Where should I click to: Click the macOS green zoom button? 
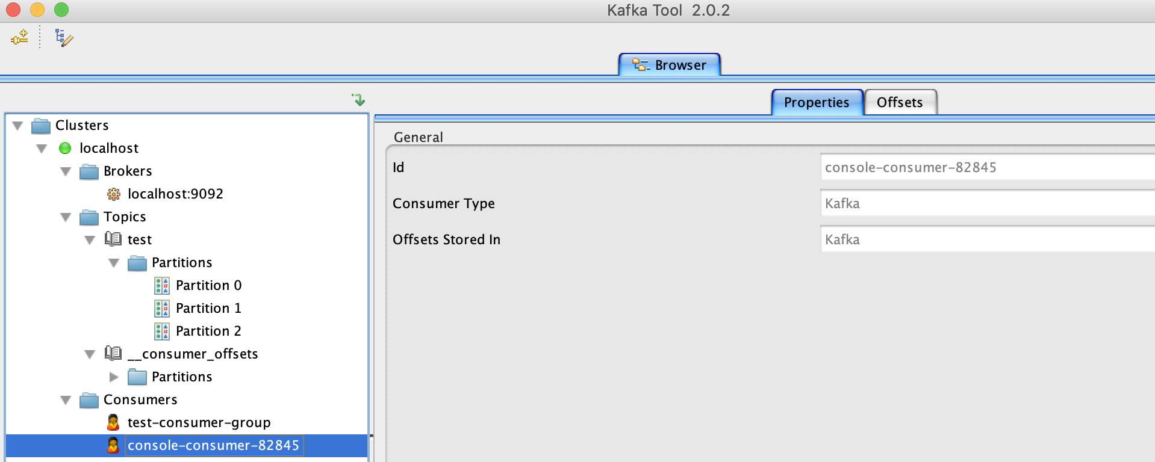61,10
